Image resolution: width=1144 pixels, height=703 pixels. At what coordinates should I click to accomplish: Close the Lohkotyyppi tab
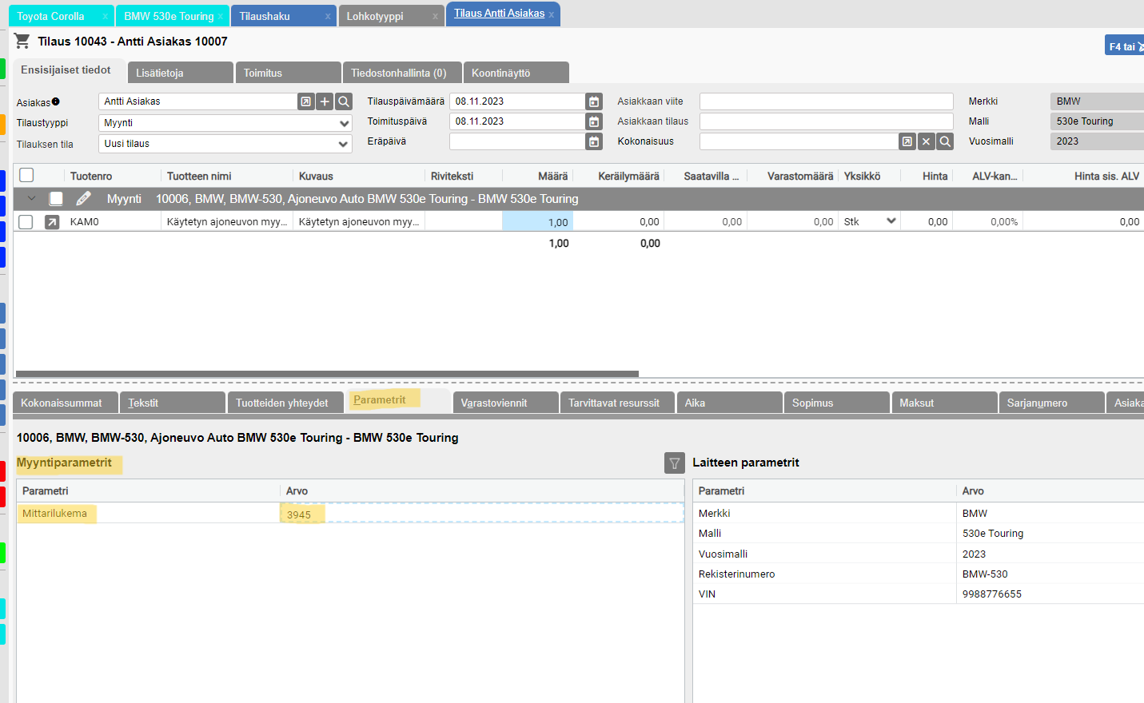click(x=435, y=16)
